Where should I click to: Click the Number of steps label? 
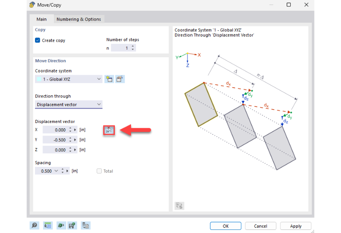tap(122, 40)
